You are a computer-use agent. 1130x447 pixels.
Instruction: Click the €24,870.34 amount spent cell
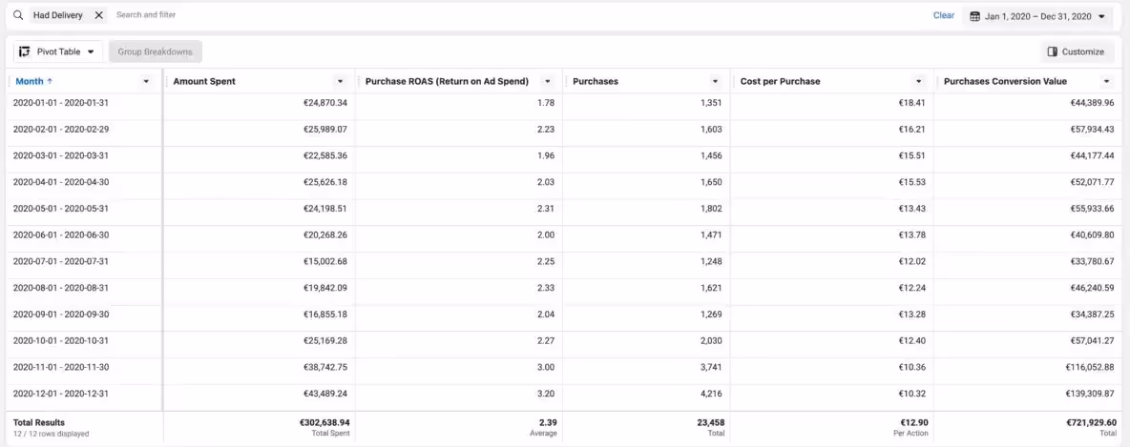click(325, 103)
